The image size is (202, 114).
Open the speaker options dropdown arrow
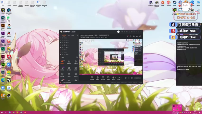pyautogui.click(x=121, y=78)
